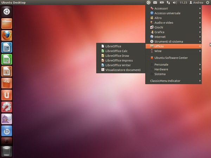Open the Files folder launcher icon
Image resolution: width=211 pixels, height=158 pixels.
pyautogui.click(x=7, y=24)
